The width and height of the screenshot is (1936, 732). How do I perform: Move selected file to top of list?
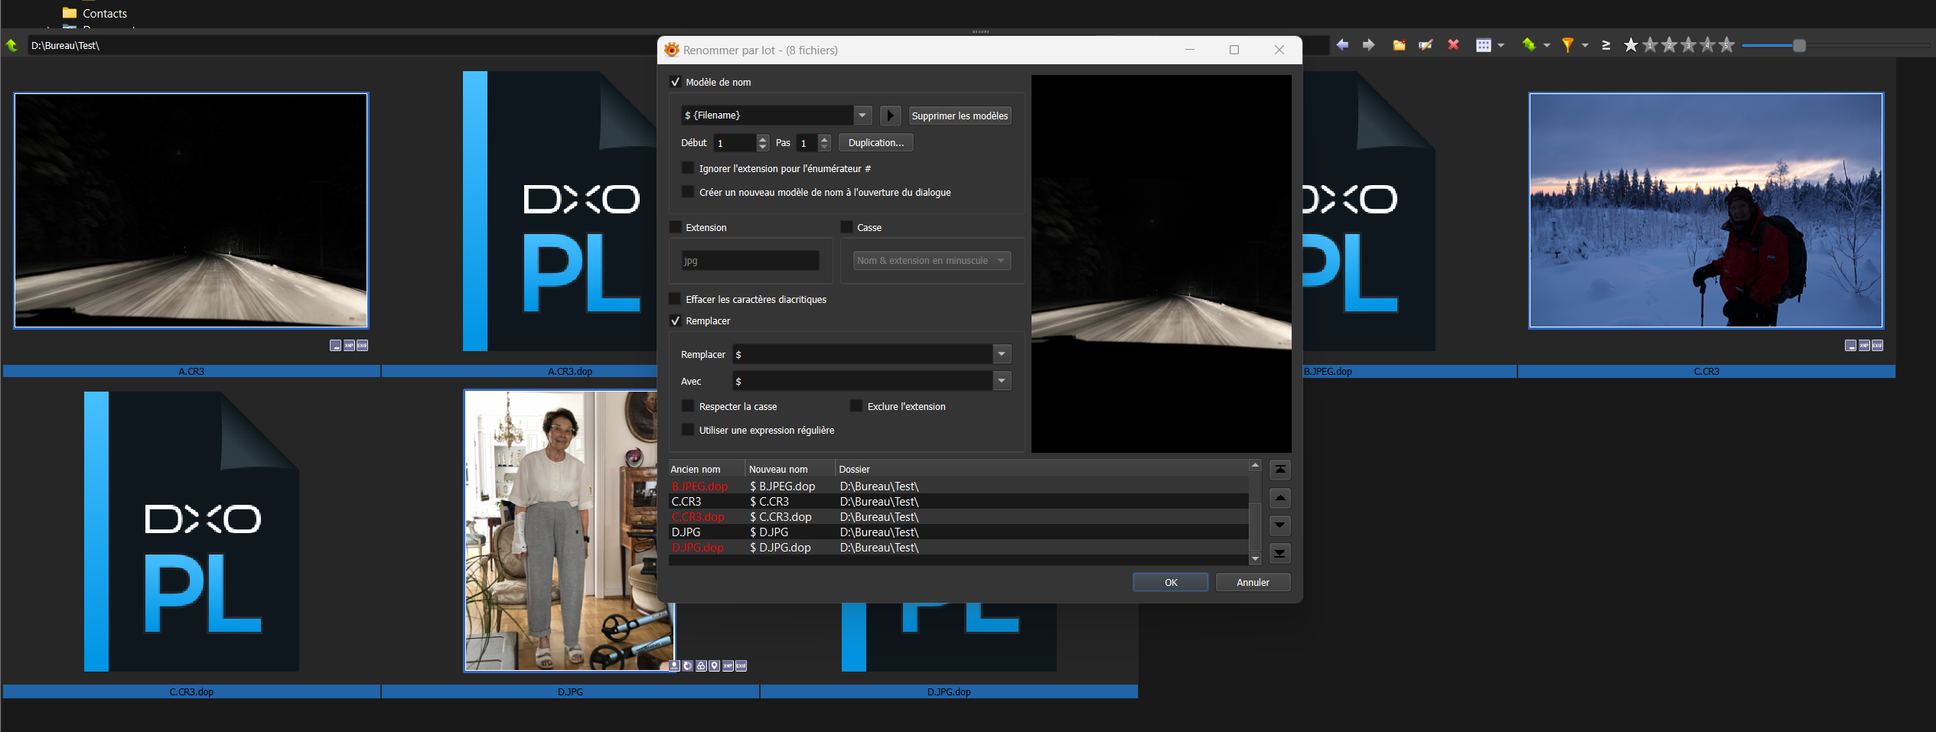pos(1279,470)
